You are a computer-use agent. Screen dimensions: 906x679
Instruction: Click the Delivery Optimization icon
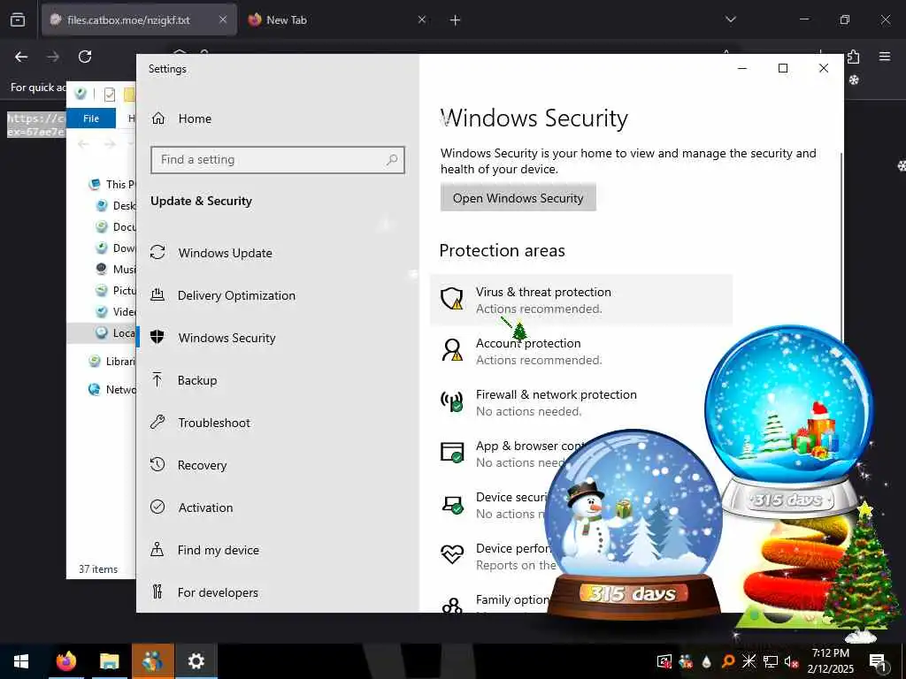click(157, 294)
